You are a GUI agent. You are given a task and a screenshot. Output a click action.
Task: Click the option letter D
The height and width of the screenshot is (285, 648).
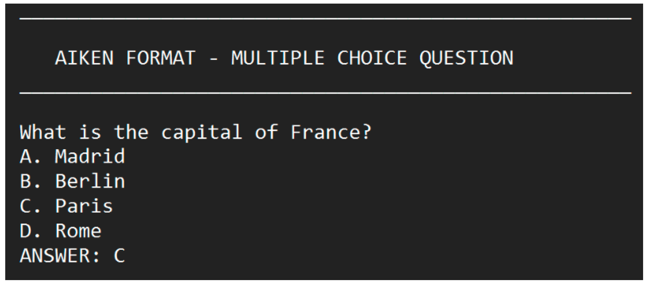tap(26, 231)
